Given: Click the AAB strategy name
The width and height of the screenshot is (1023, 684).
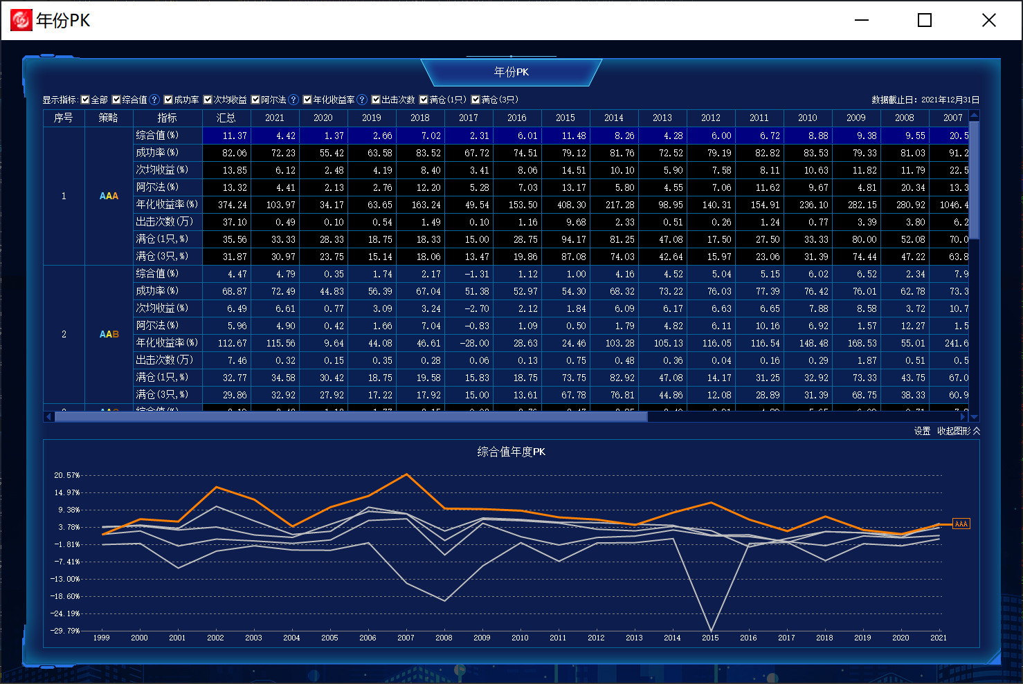Looking at the screenshot, I should point(109,334).
